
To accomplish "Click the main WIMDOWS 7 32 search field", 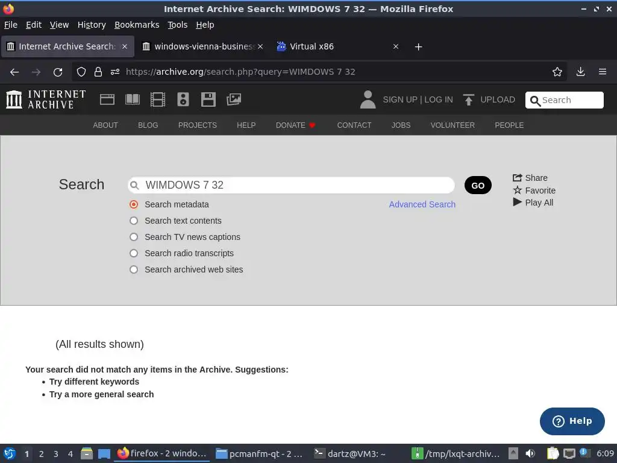I will (x=291, y=185).
